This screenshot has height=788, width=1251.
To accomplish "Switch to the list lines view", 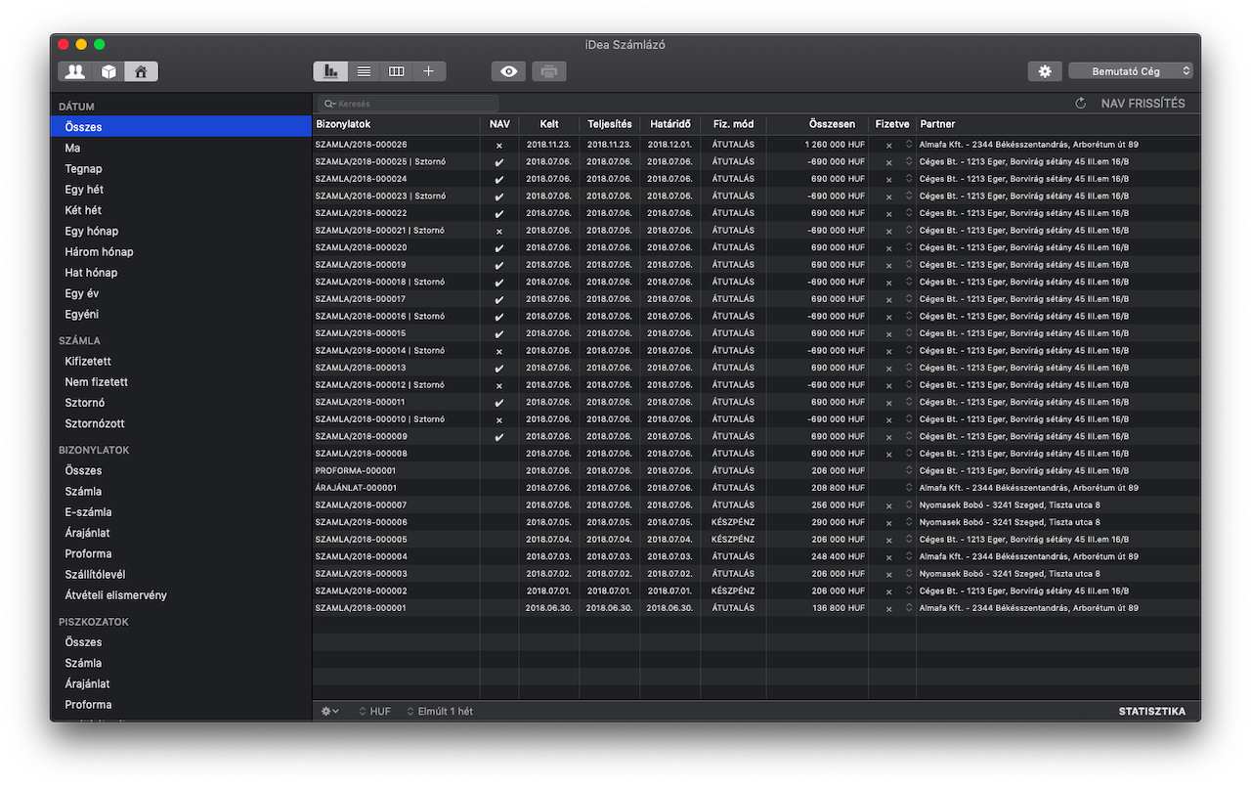I will [x=364, y=71].
